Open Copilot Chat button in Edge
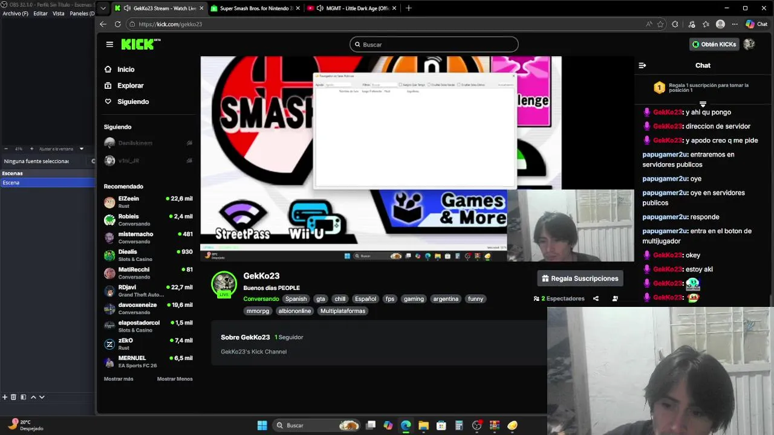Screen dimensions: 774x435 tap(756, 24)
